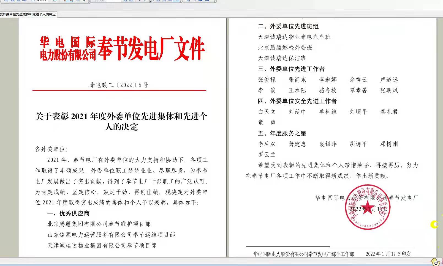The height and width of the screenshot is (266, 443).
Task: Click the document number 奉电政工〔2022〕5号
Action: coord(119,85)
